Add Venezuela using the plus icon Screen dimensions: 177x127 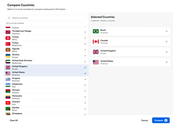click(85, 97)
